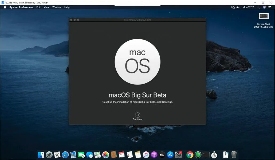Click the VNC Viewer top toolbar handle

(137, 5)
